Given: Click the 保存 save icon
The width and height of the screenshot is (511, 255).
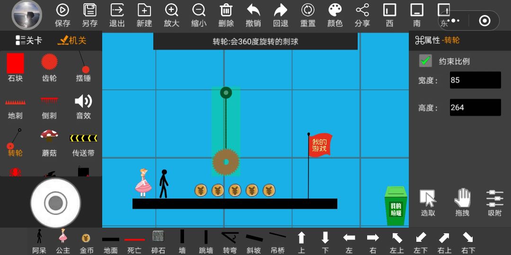Looking at the screenshot, I should click(x=62, y=10).
